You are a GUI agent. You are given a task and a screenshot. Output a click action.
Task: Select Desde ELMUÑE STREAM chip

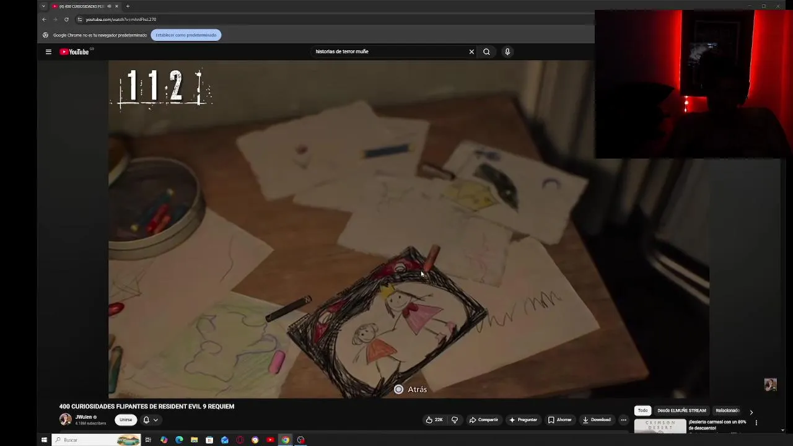click(x=681, y=411)
